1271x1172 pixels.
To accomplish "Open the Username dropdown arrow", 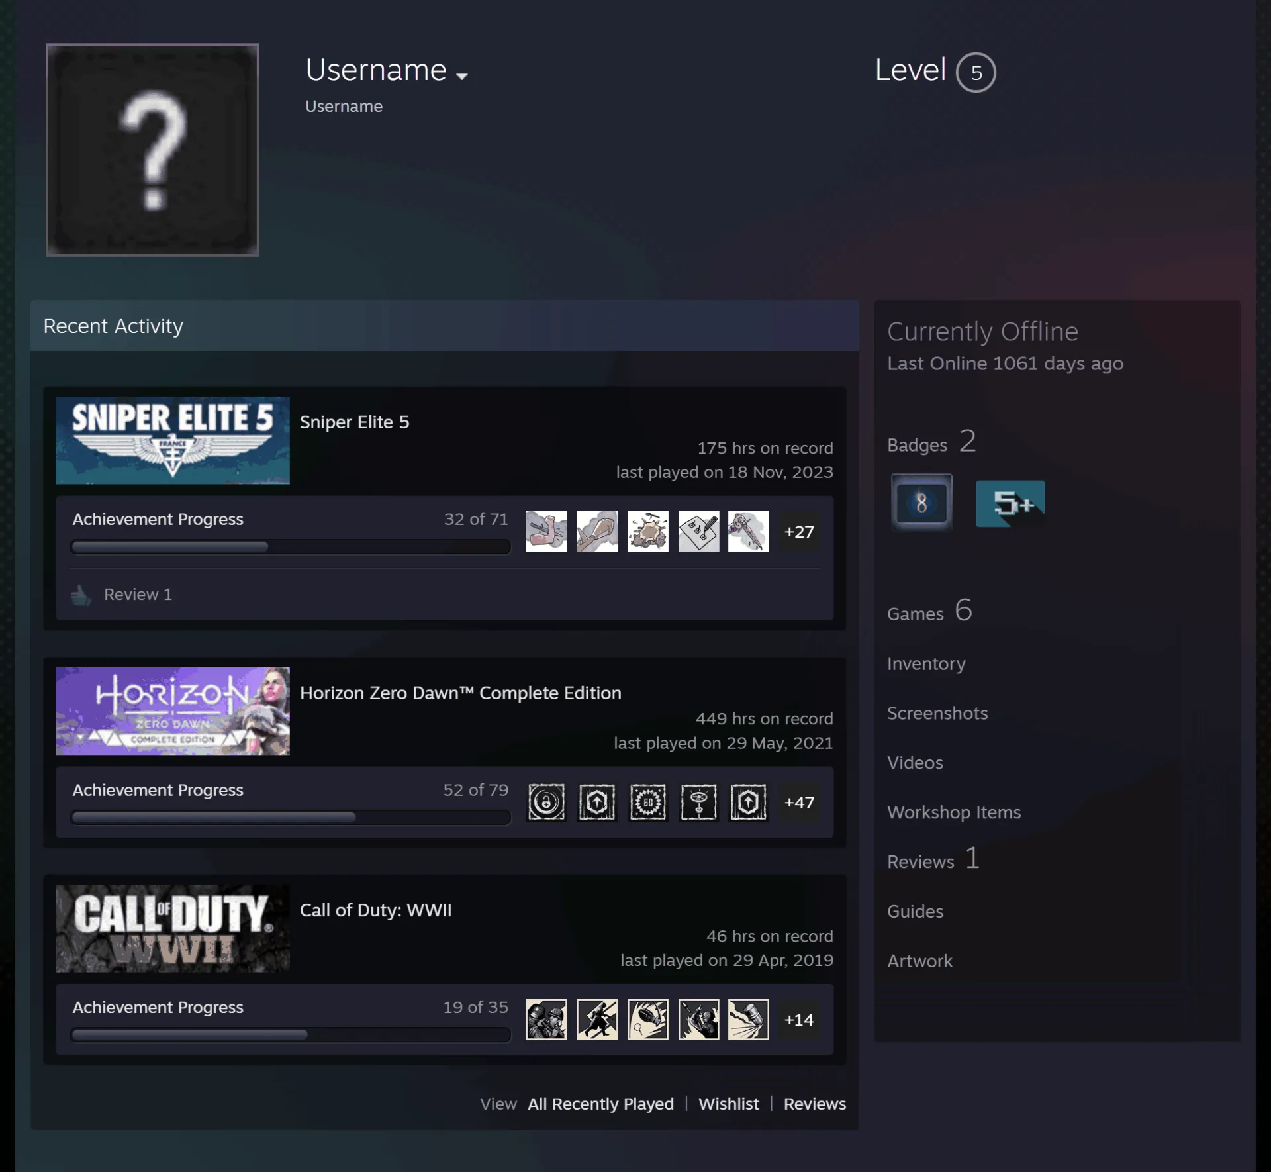I will click(x=462, y=76).
